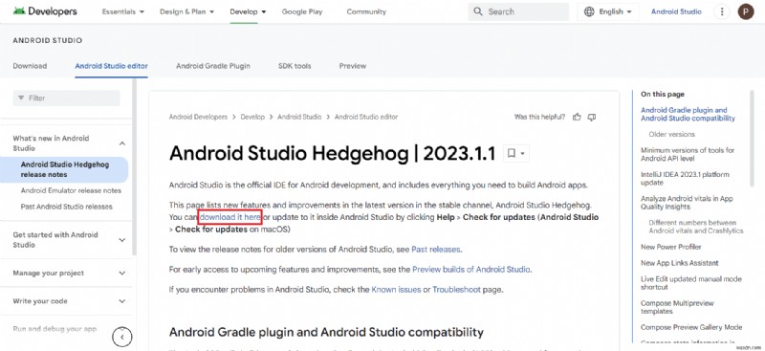Jump to Live Edit updated manual mode
The width and height of the screenshot is (765, 351).
(690, 283)
